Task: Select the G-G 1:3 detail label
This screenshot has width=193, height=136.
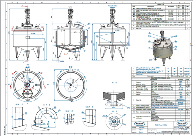Action: [x=69, y=111]
